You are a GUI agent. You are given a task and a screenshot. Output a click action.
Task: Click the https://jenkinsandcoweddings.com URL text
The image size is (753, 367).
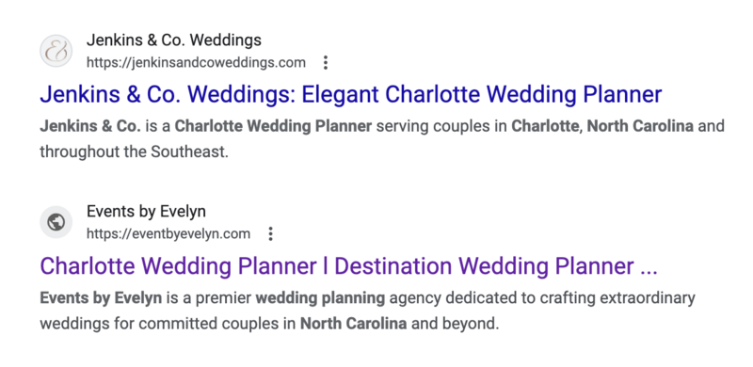196,62
